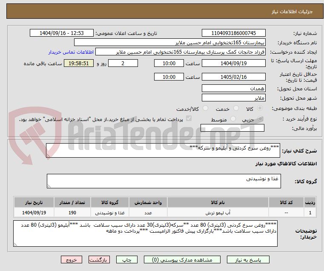Viewport: 324px width, 271px height.
Task: Select the متوسط purchase type radio
Action: (233, 119)
